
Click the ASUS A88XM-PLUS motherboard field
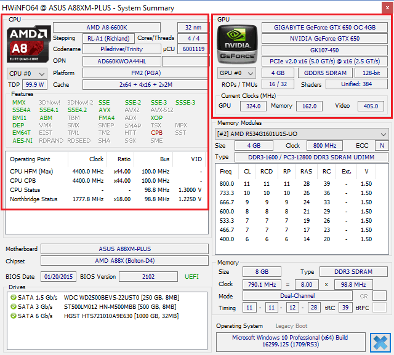124,249
